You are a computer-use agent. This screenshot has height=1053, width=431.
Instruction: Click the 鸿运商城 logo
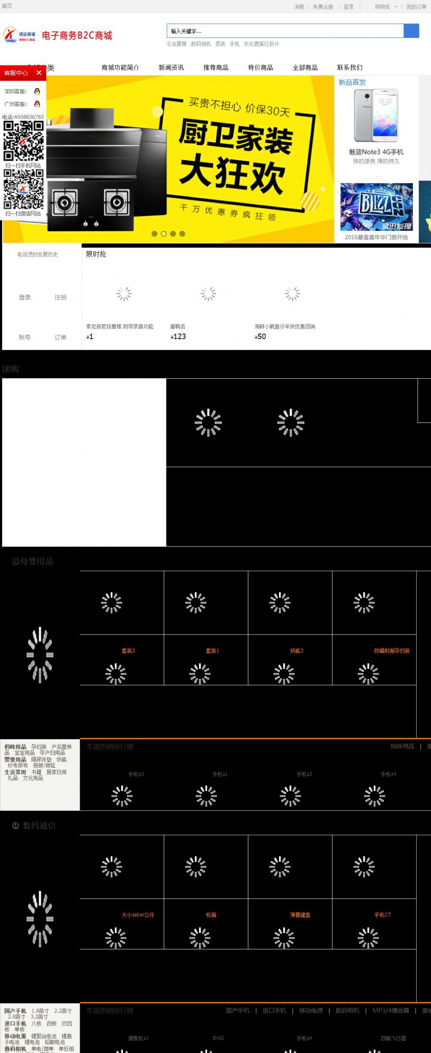[20, 35]
